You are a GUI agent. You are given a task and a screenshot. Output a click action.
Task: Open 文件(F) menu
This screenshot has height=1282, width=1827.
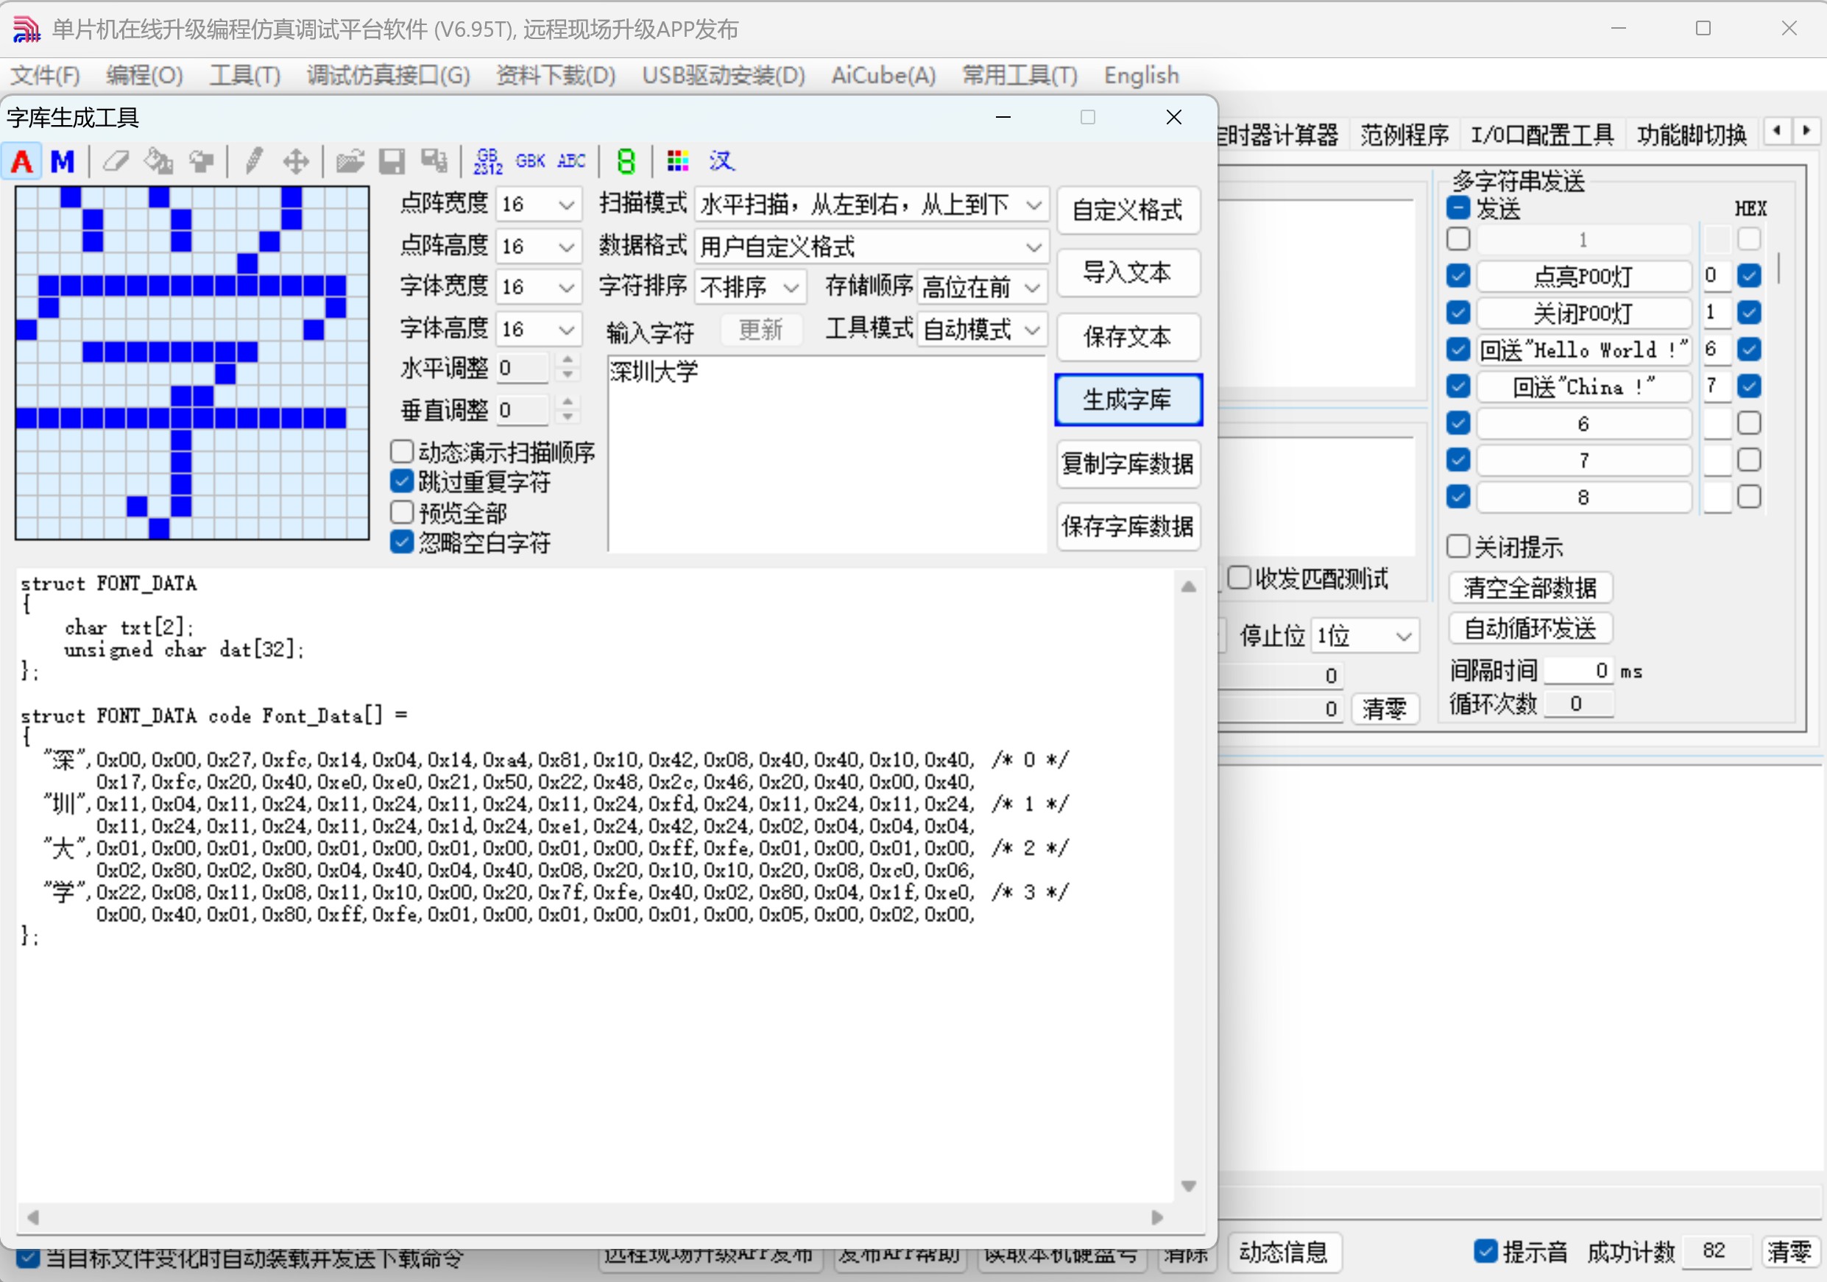pyautogui.click(x=46, y=76)
